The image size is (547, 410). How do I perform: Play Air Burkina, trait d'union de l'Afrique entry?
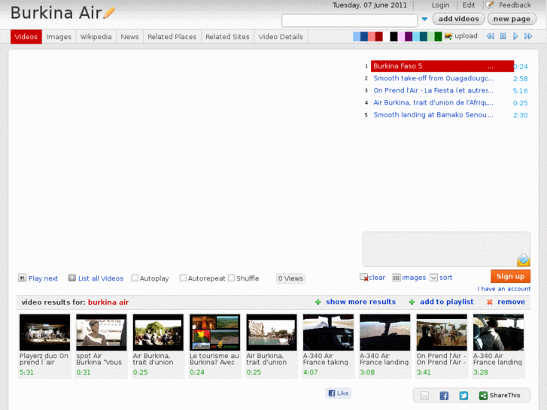(x=433, y=103)
